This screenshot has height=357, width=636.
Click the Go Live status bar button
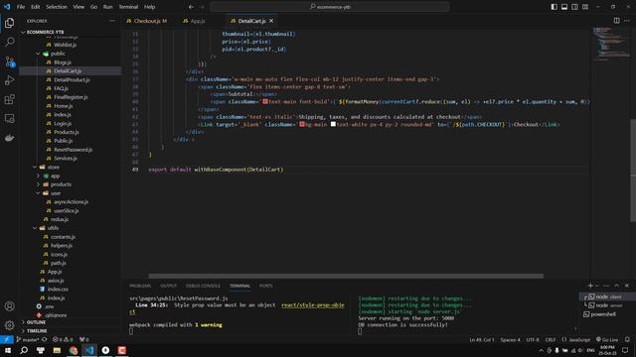point(607,339)
